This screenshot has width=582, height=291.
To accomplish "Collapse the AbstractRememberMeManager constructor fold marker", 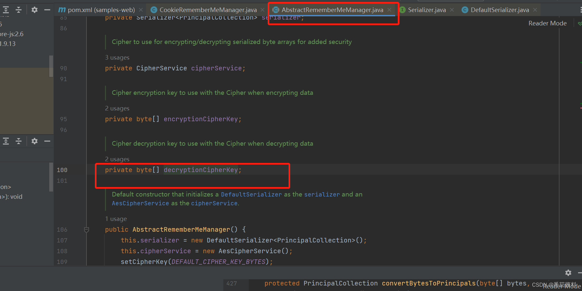I will (x=86, y=230).
